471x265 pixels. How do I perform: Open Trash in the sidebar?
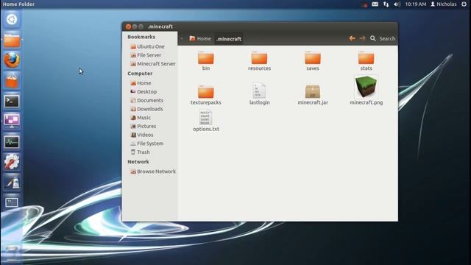pyautogui.click(x=140, y=152)
